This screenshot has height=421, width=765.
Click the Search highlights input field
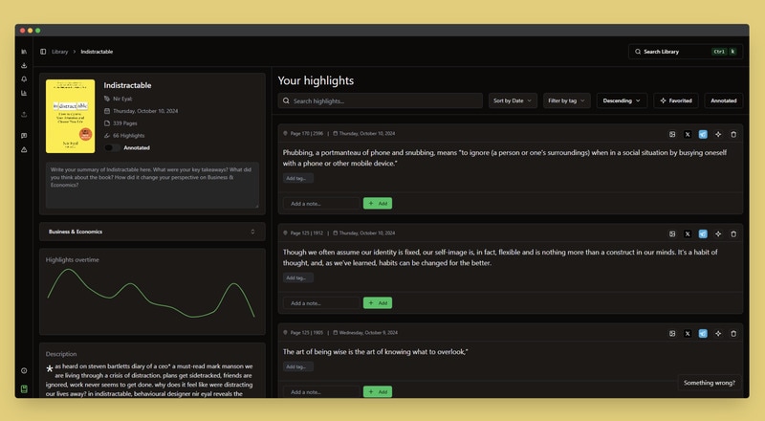pos(381,100)
